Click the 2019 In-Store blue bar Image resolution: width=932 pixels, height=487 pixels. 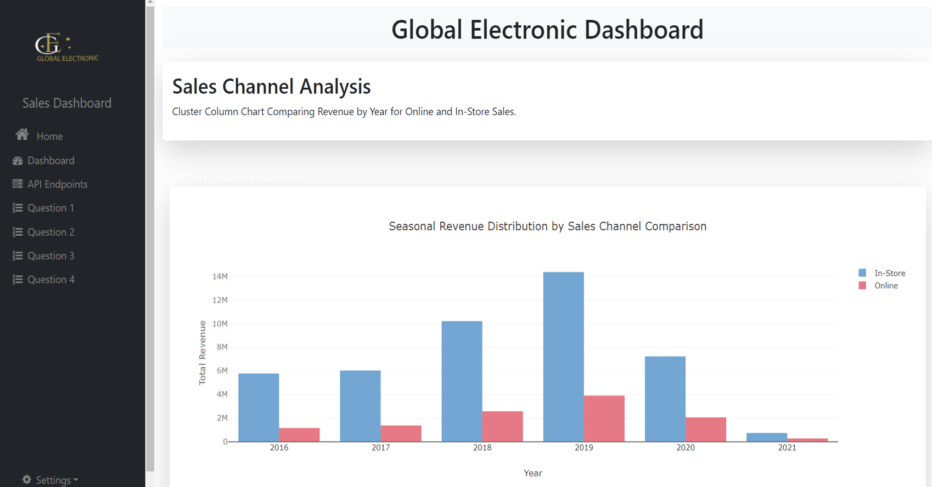click(x=563, y=356)
